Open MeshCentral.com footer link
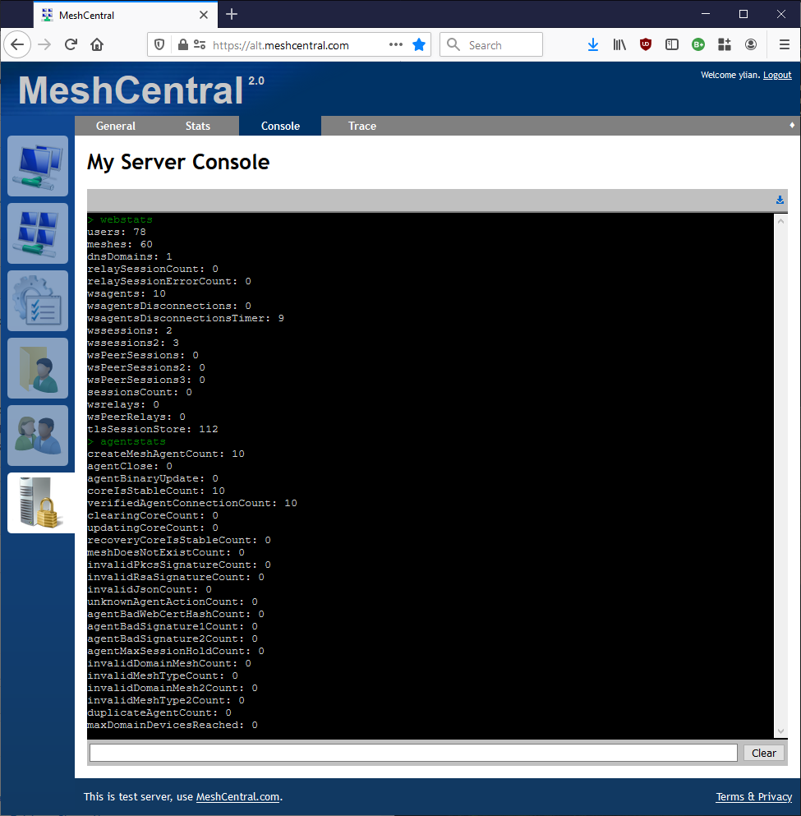The image size is (801, 816). point(237,797)
